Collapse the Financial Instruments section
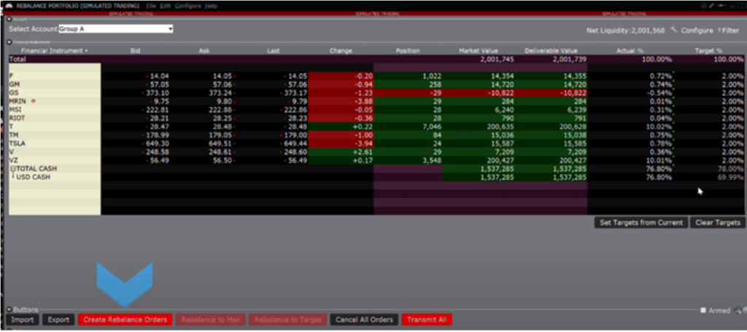 pos(9,42)
